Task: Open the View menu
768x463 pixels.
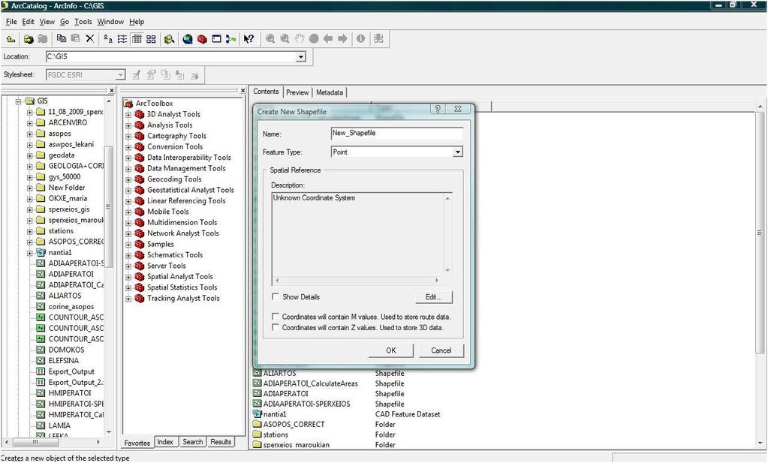Action: click(x=47, y=22)
